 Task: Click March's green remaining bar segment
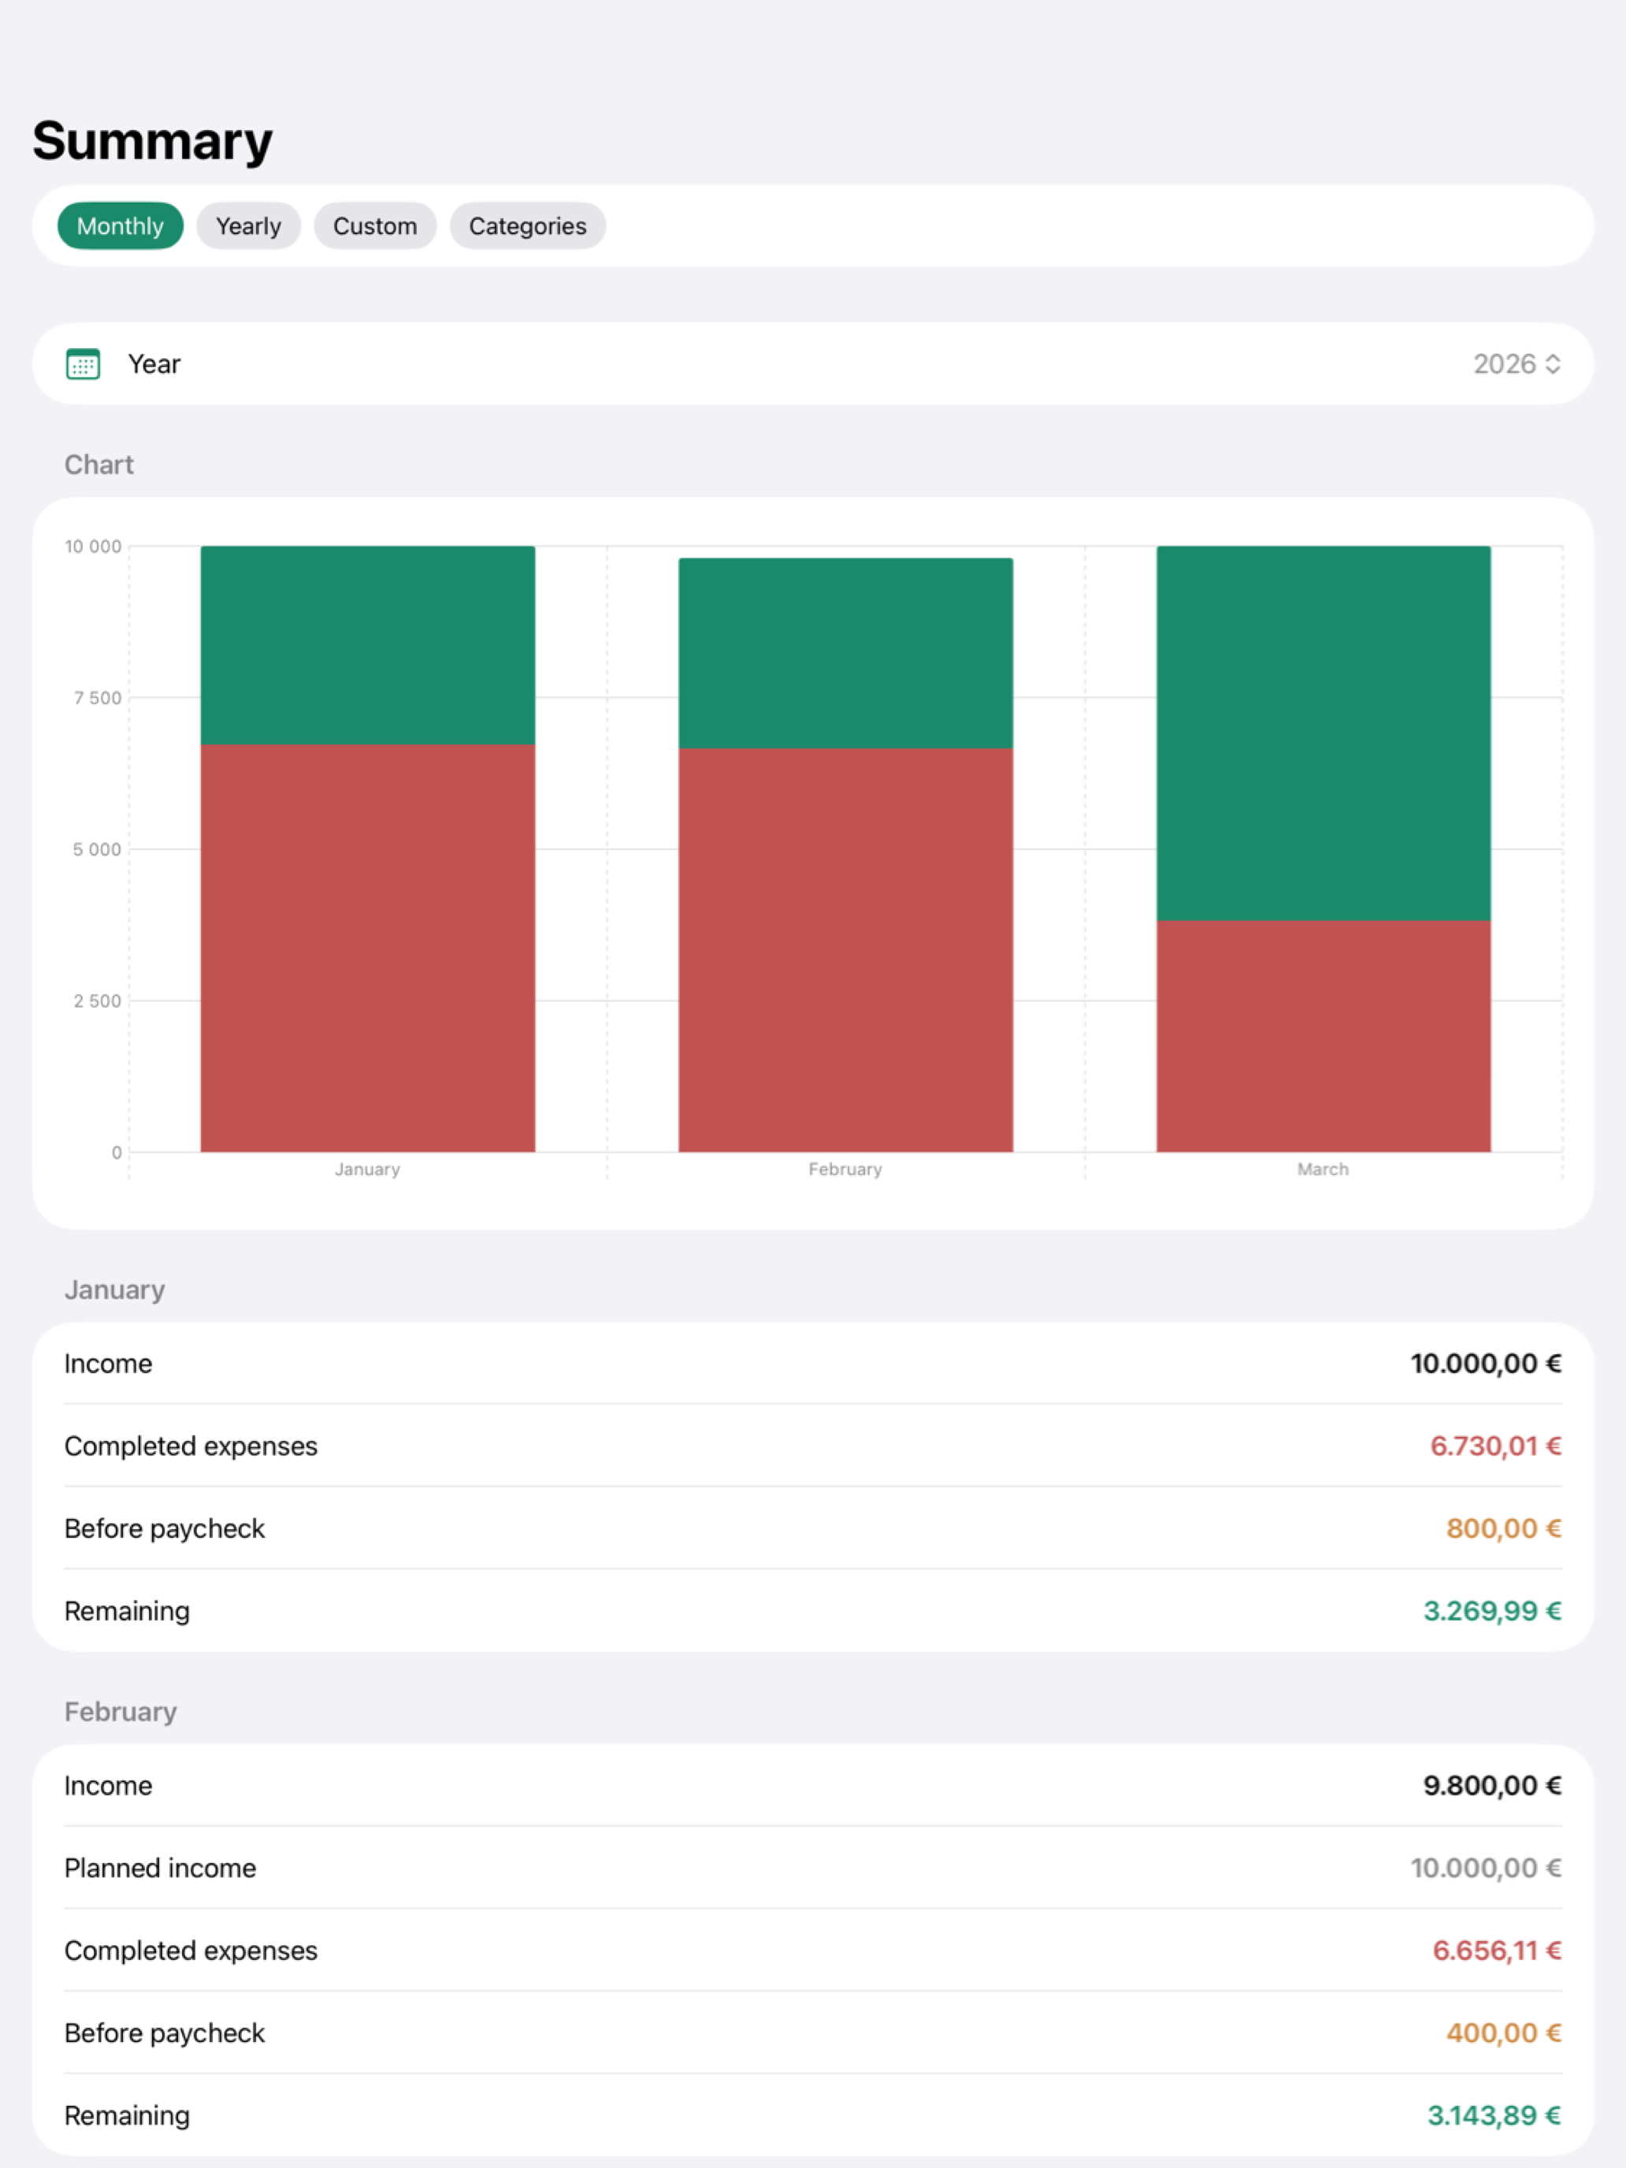pyautogui.click(x=1323, y=733)
